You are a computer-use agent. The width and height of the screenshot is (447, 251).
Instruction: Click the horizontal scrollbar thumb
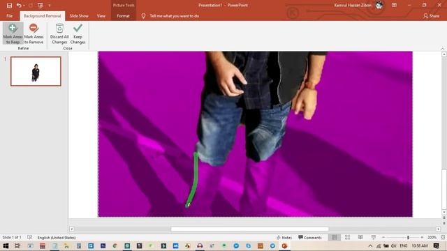pyautogui.click(x=250, y=229)
